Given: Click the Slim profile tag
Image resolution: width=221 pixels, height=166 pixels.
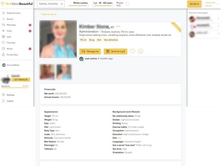Looking at the screenshot, I should point(99,40).
